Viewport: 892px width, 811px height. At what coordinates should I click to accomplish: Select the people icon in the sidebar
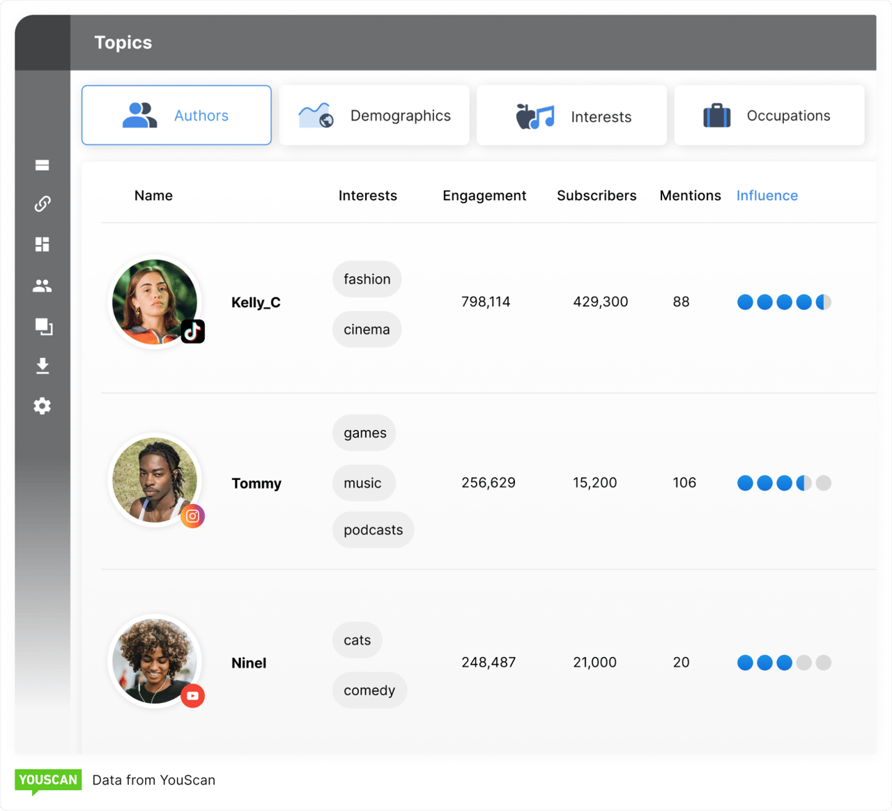[x=43, y=286]
